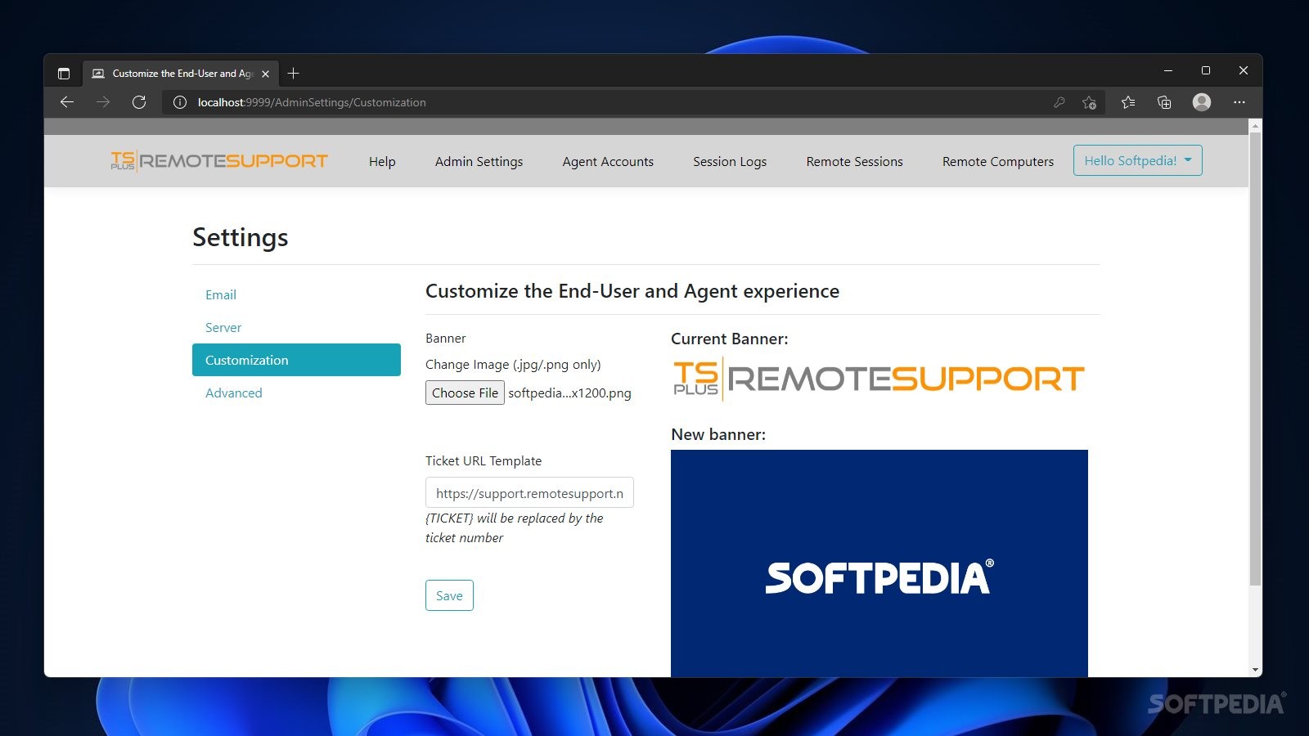Image resolution: width=1309 pixels, height=736 pixels.
Task: Select the Server settings link
Action: click(x=223, y=327)
